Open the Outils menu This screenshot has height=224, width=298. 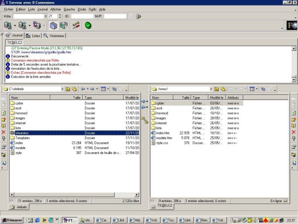point(92,9)
